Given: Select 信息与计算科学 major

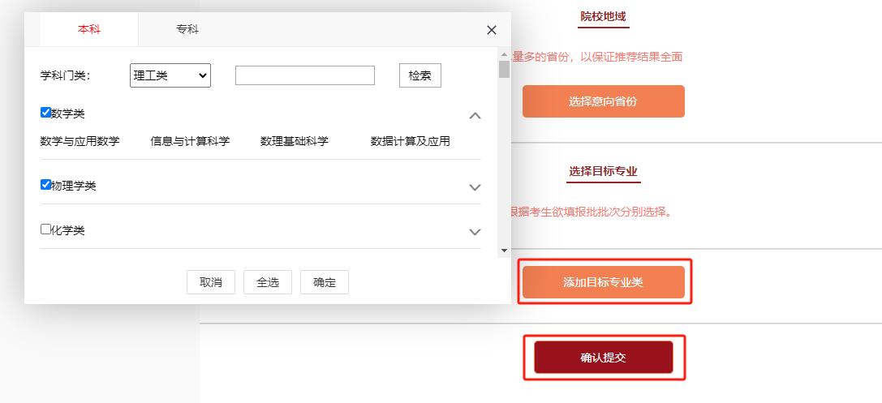Looking at the screenshot, I should 190,141.
